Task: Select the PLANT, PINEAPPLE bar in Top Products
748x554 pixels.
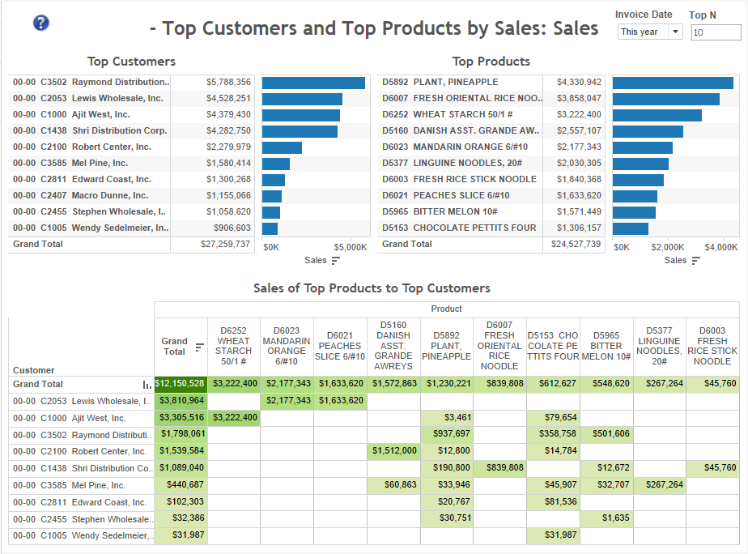Action: coord(673,83)
